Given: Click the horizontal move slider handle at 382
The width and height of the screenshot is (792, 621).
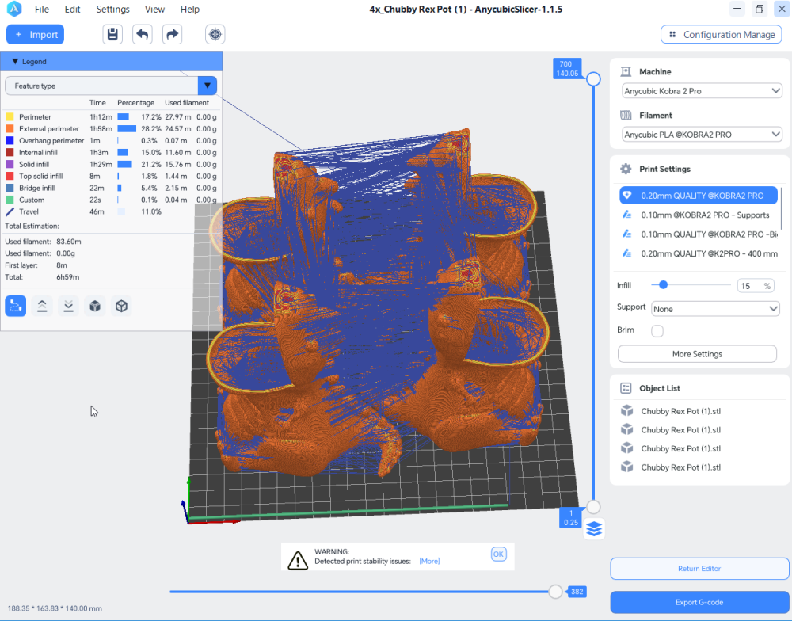Looking at the screenshot, I should pyautogui.click(x=556, y=592).
